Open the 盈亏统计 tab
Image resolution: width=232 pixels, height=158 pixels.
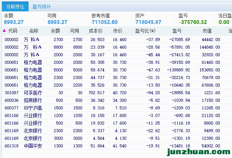(x=41, y=6)
